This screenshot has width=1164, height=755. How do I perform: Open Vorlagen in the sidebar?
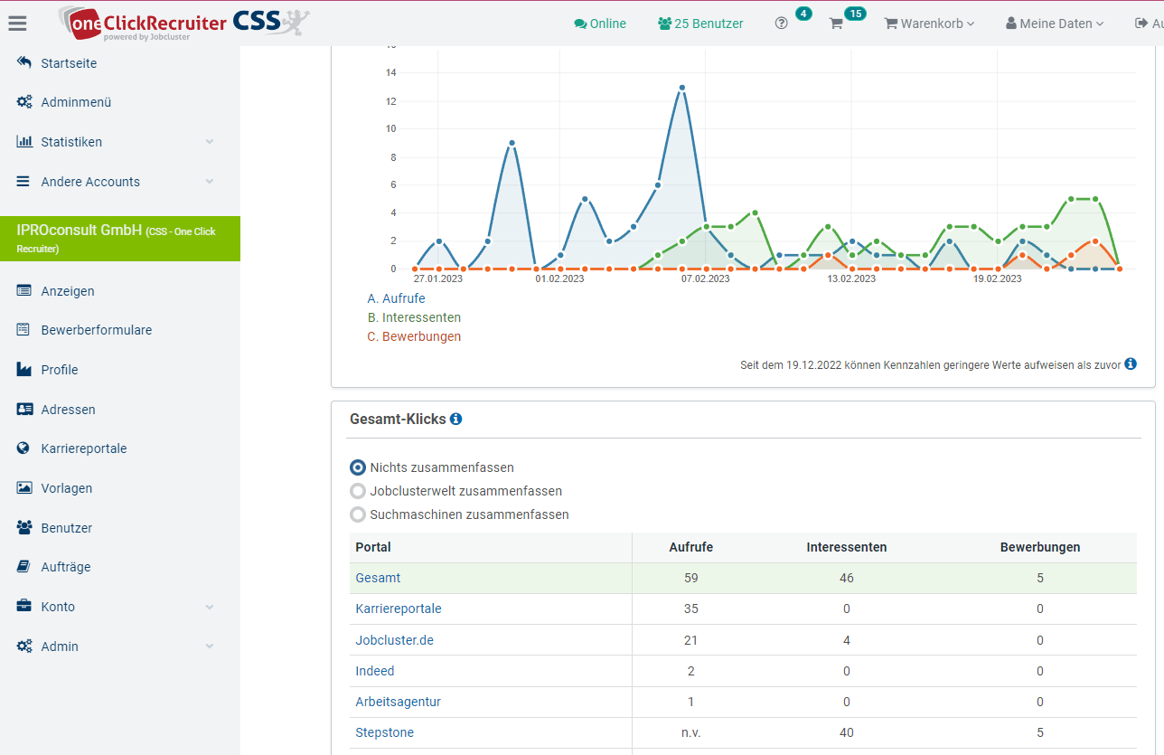67,488
